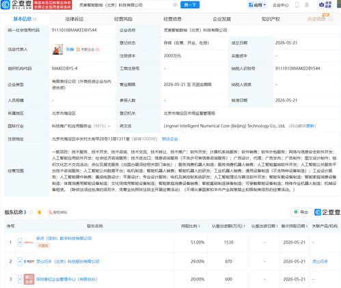This screenshot has width=341, height=288.
Task: Click the Qichacha logo icon
Action: pos(5,5)
